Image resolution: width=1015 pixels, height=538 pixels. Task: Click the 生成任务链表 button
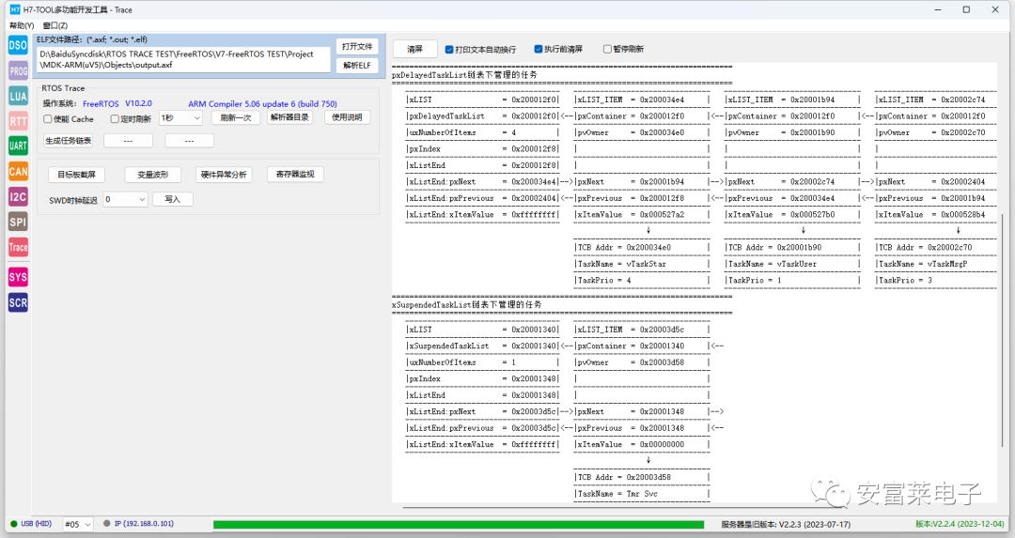(x=68, y=140)
